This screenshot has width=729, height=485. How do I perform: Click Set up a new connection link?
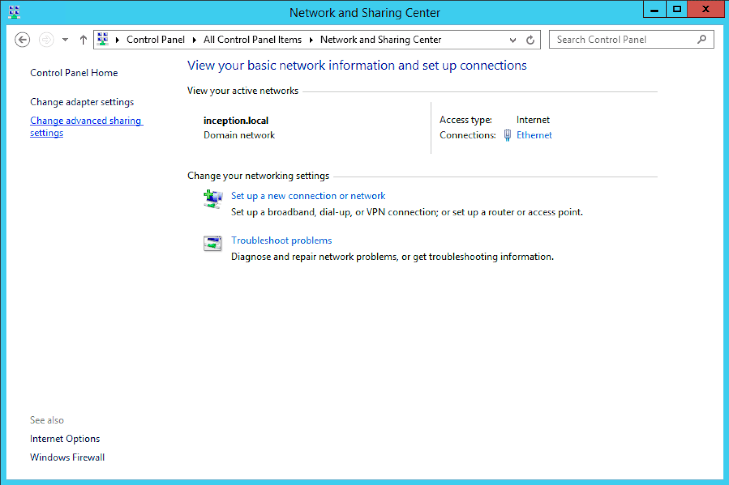pyautogui.click(x=308, y=196)
